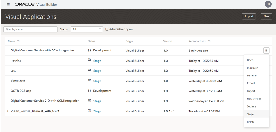Choose Open from the context menu
276x132 pixels.
(x=257, y=60)
